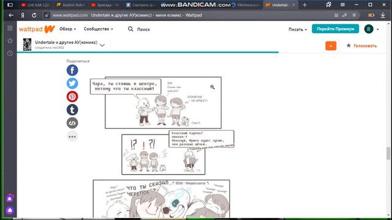
Task: Click the second comic panel image
Action: tap(163, 155)
